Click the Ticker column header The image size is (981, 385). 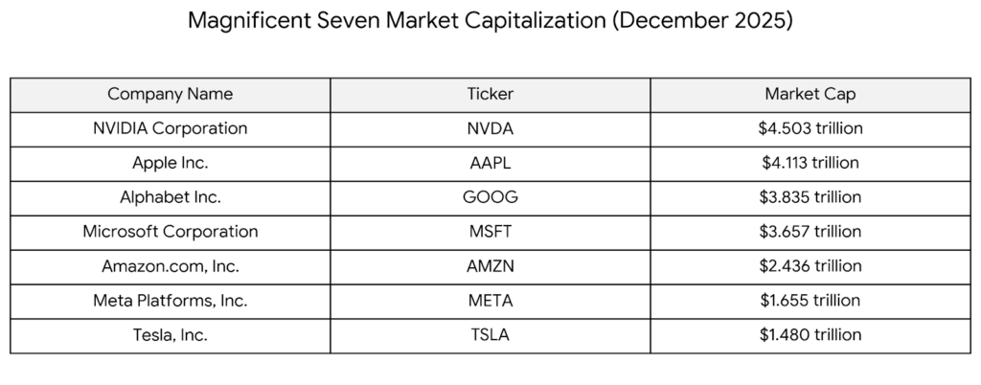coord(490,94)
